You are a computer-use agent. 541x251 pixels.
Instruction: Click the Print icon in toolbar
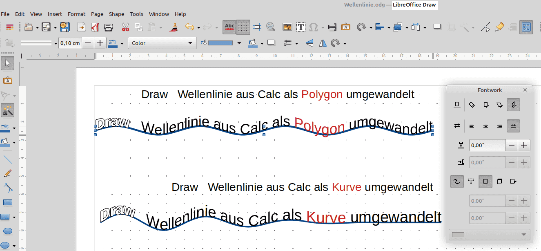click(x=109, y=27)
